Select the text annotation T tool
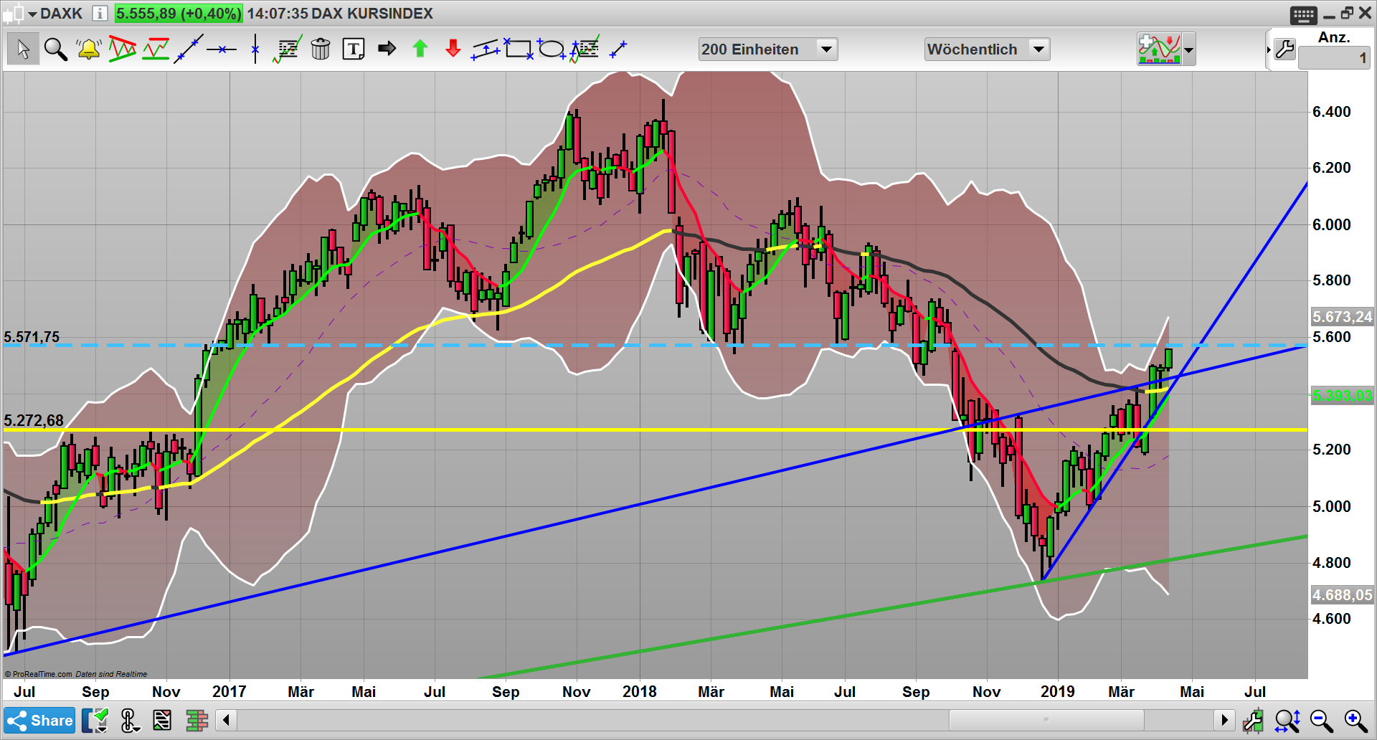This screenshot has height=740, width=1377. click(x=354, y=49)
